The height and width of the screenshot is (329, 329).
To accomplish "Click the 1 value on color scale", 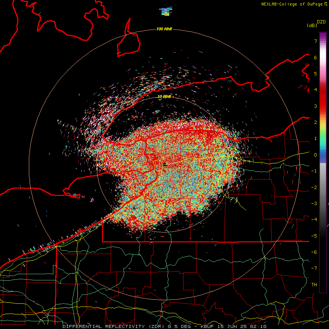I will click(315, 139).
